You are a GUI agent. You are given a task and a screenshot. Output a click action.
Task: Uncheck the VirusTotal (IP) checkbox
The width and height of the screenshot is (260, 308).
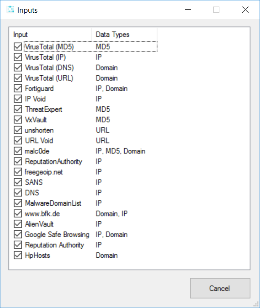pyautogui.click(x=18, y=57)
